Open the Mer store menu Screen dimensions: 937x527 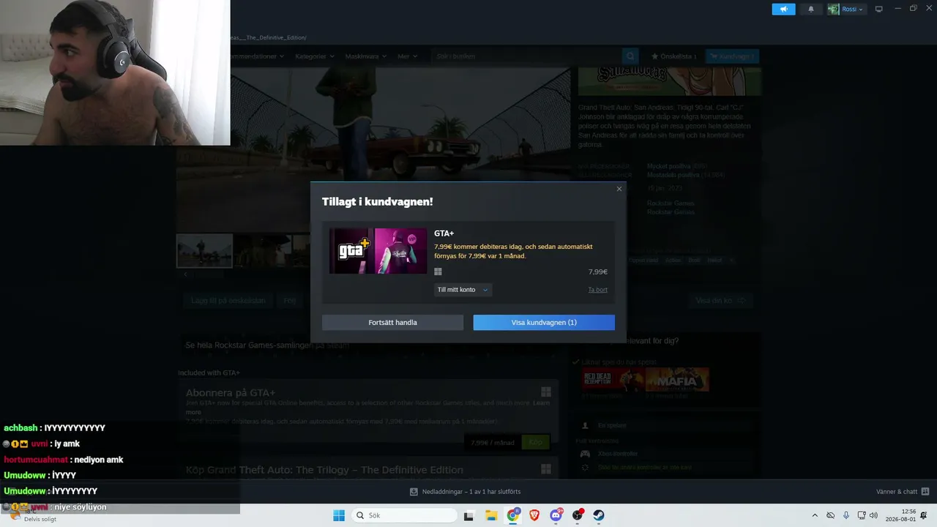(407, 56)
